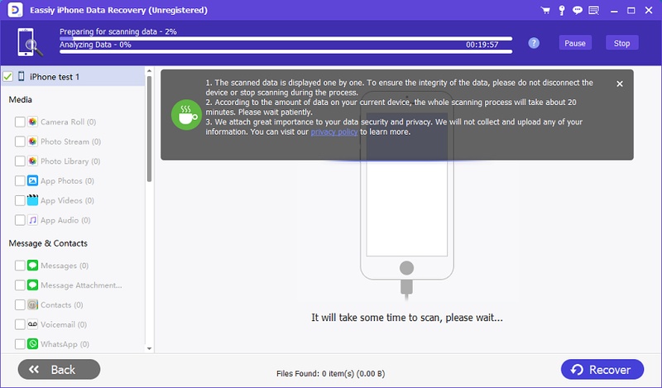Click the blue help question mark
Image resolution: width=662 pixels, height=388 pixels.
[534, 43]
